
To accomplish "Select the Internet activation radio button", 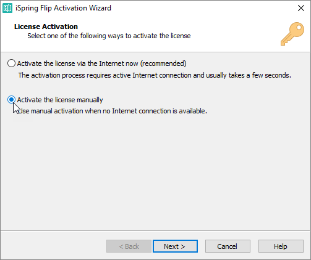I will point(11,63).
